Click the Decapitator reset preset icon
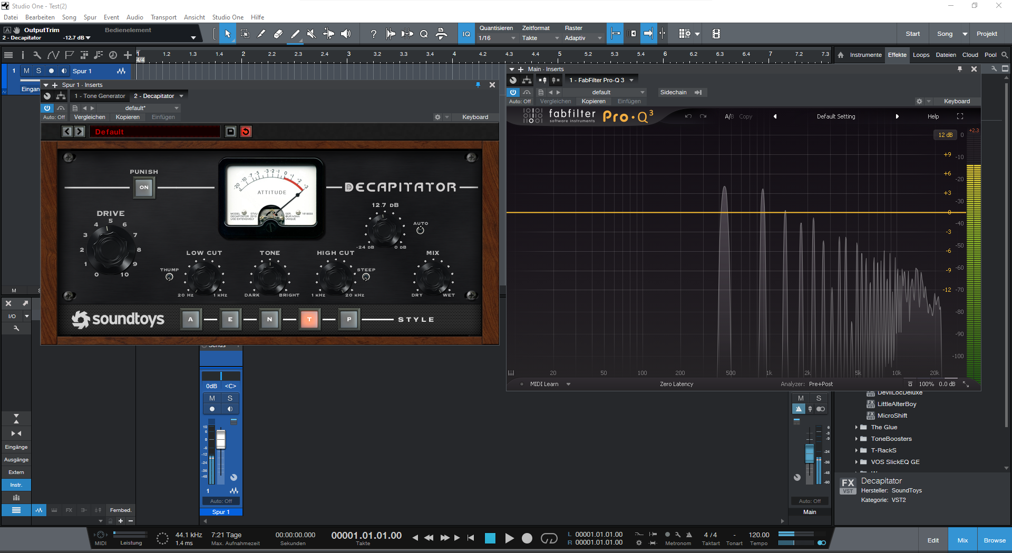Viewport: 1012px width, 553px height. pyautogui.click(x=246, y=132)
